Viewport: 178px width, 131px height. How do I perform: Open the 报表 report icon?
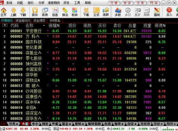(x=45, y=12)
